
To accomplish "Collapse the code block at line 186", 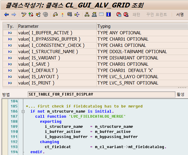I will pos(23,112).
